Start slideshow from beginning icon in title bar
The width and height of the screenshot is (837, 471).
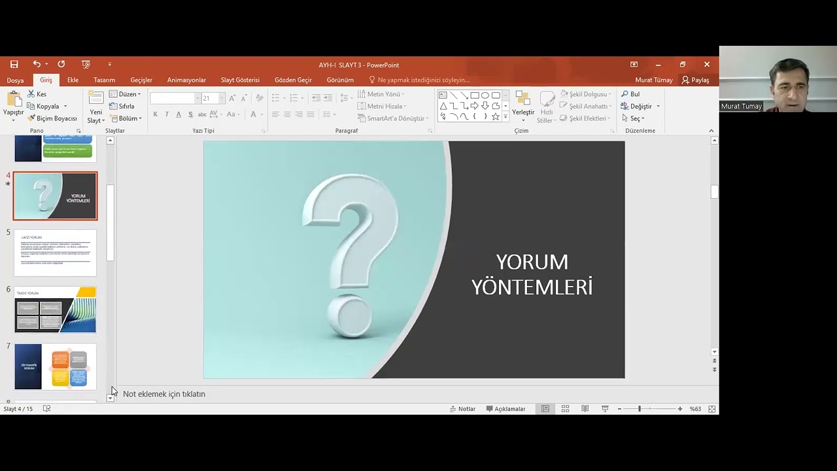pos(86,64)
